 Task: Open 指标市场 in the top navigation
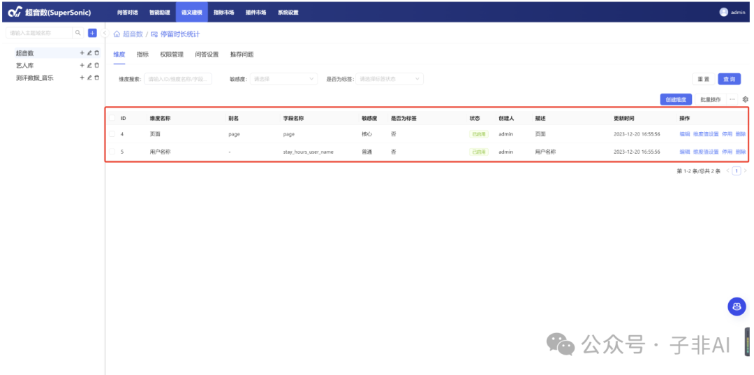coord(223,12)
